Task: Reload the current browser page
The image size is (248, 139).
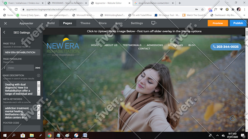Action: point(16,9)
